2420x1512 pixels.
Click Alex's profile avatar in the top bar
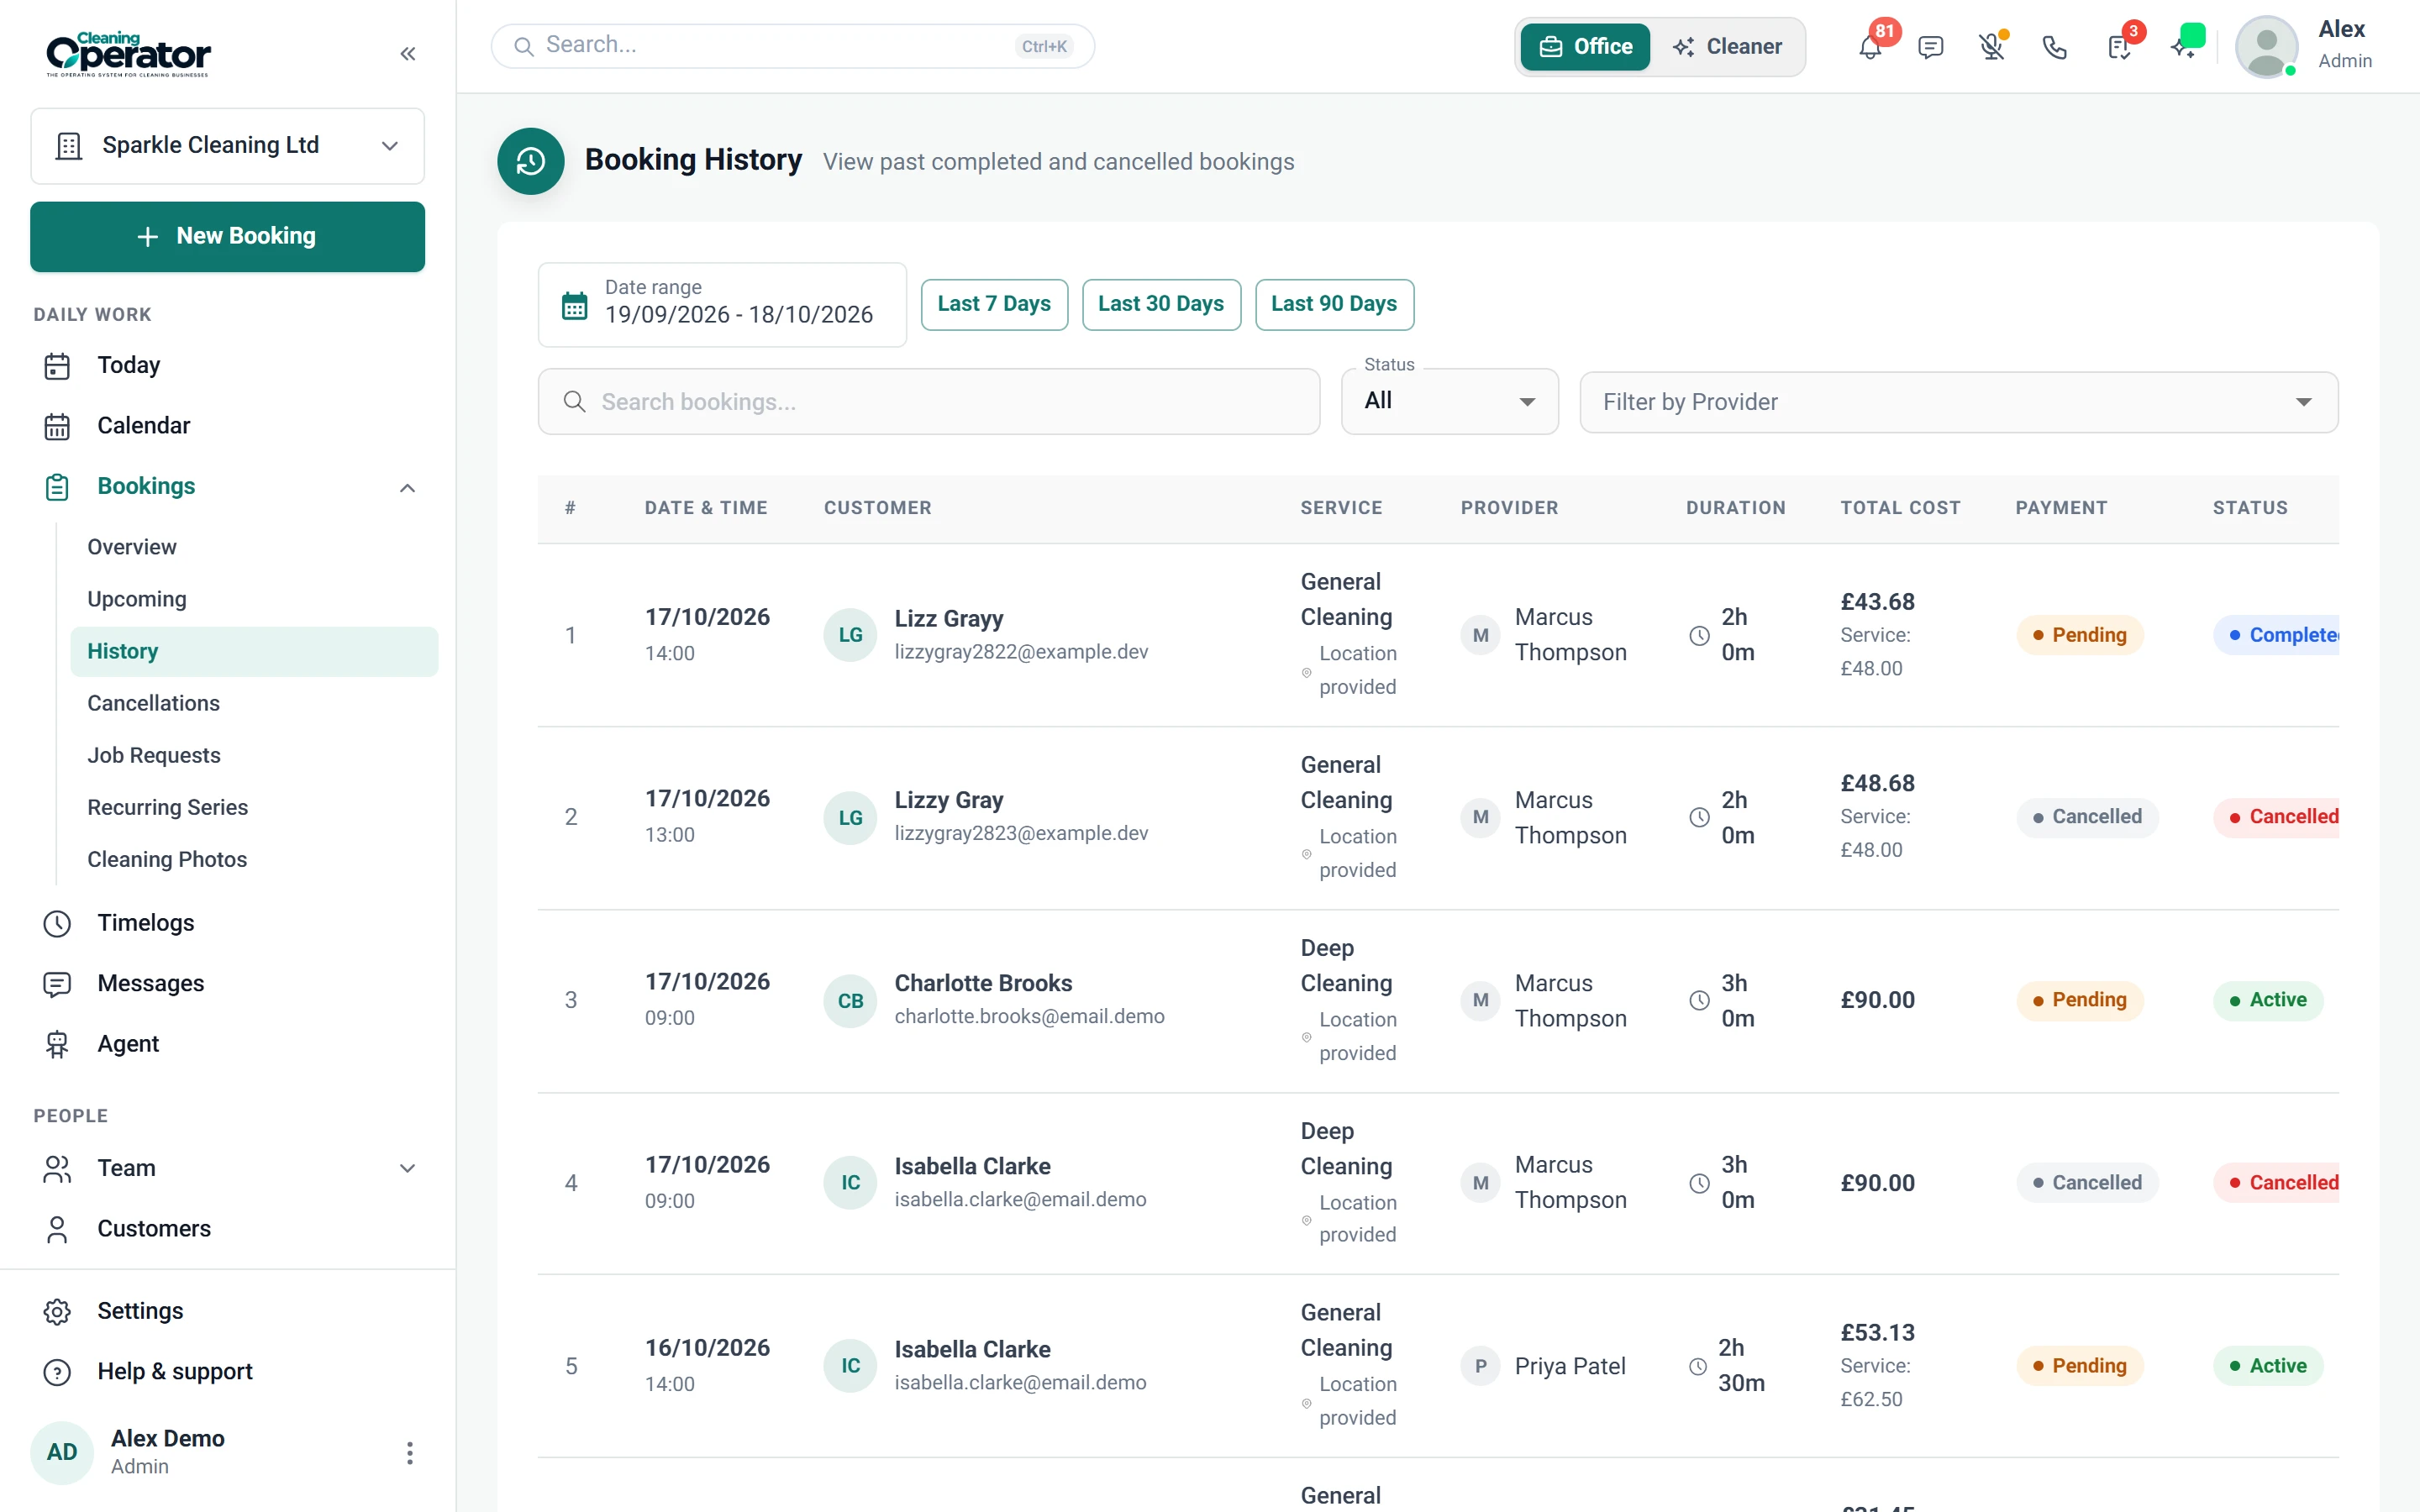coord(2266,46)
